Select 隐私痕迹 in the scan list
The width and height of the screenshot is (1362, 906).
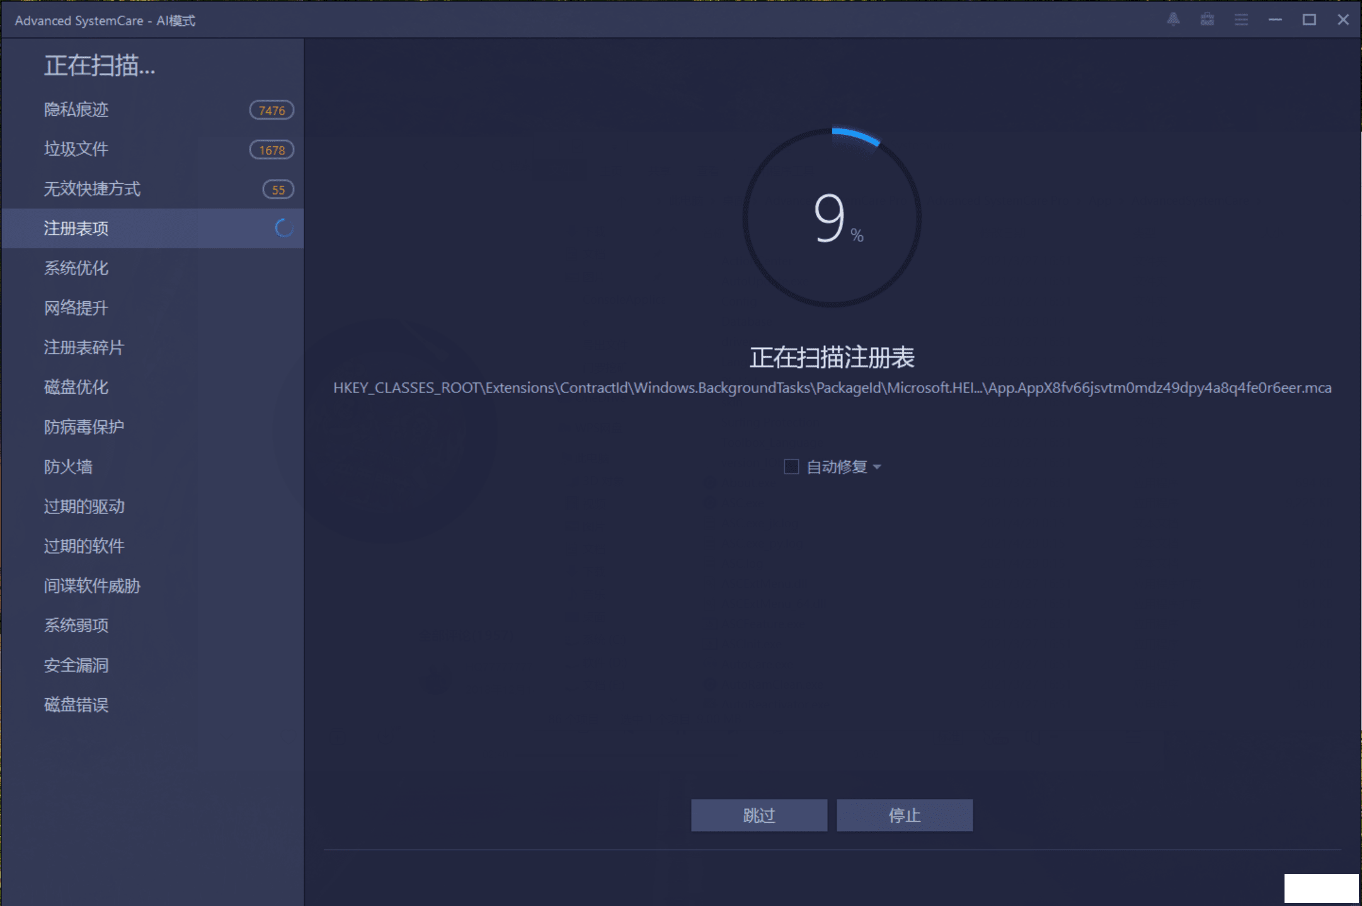click(x=152, y=110)
